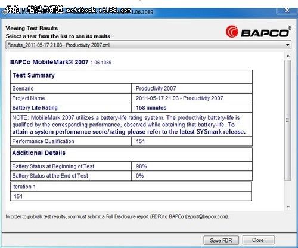The height and width of the screenshot is (248, 298).
Task: Click the Close button
Action: [x=258, y=240]
